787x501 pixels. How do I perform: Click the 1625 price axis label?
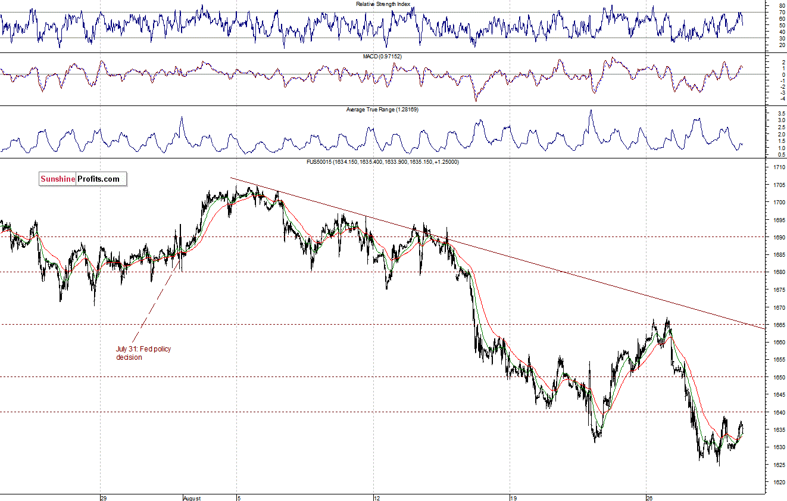click(779, 465)
